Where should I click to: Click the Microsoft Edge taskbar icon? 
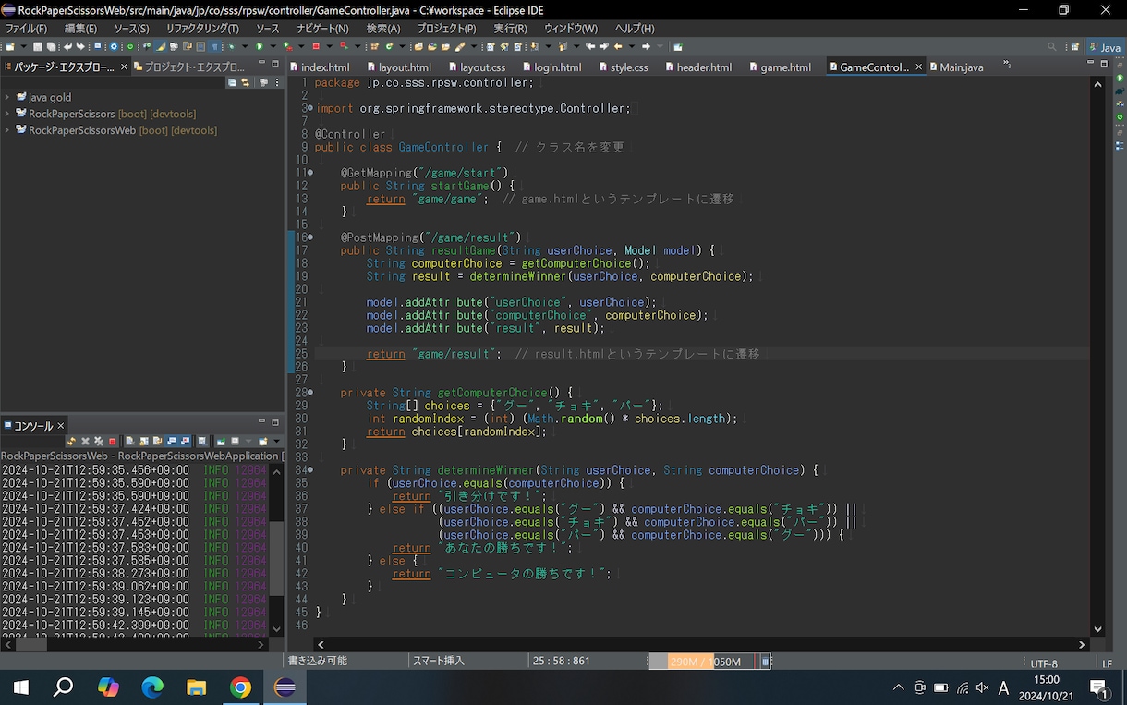151,687
